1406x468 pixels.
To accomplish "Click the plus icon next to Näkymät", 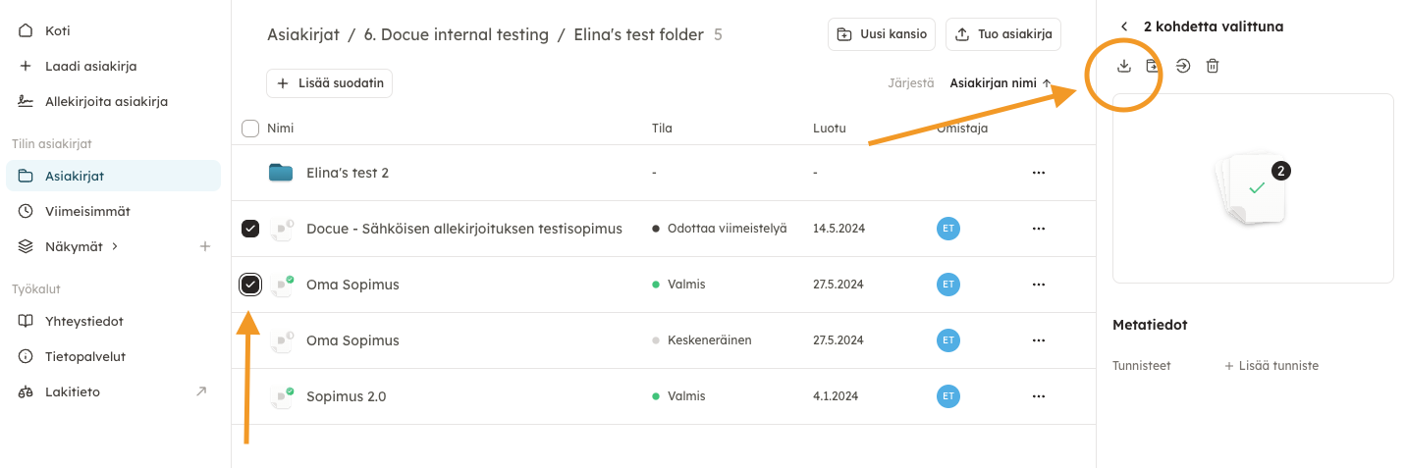I will (x=205, y=246).
